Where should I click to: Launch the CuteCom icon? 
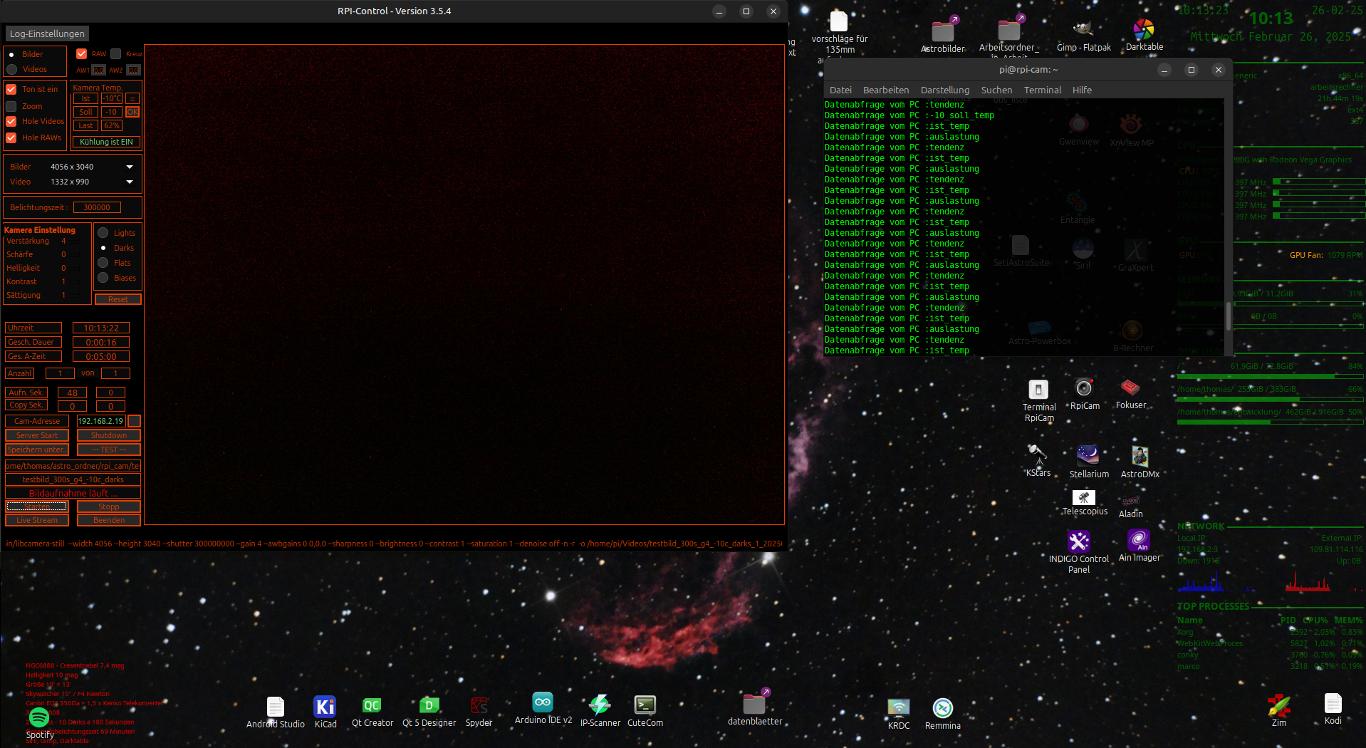click(645, 712)
